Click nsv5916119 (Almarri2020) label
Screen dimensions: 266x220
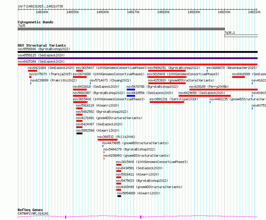[97, 105]
